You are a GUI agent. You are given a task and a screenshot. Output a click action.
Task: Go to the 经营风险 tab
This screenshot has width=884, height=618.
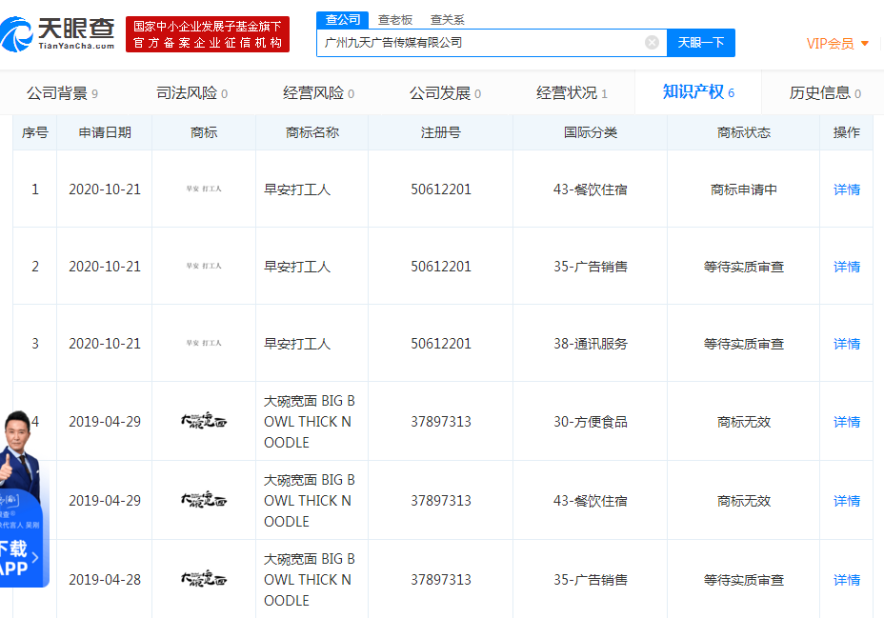[x=318, y=93]
